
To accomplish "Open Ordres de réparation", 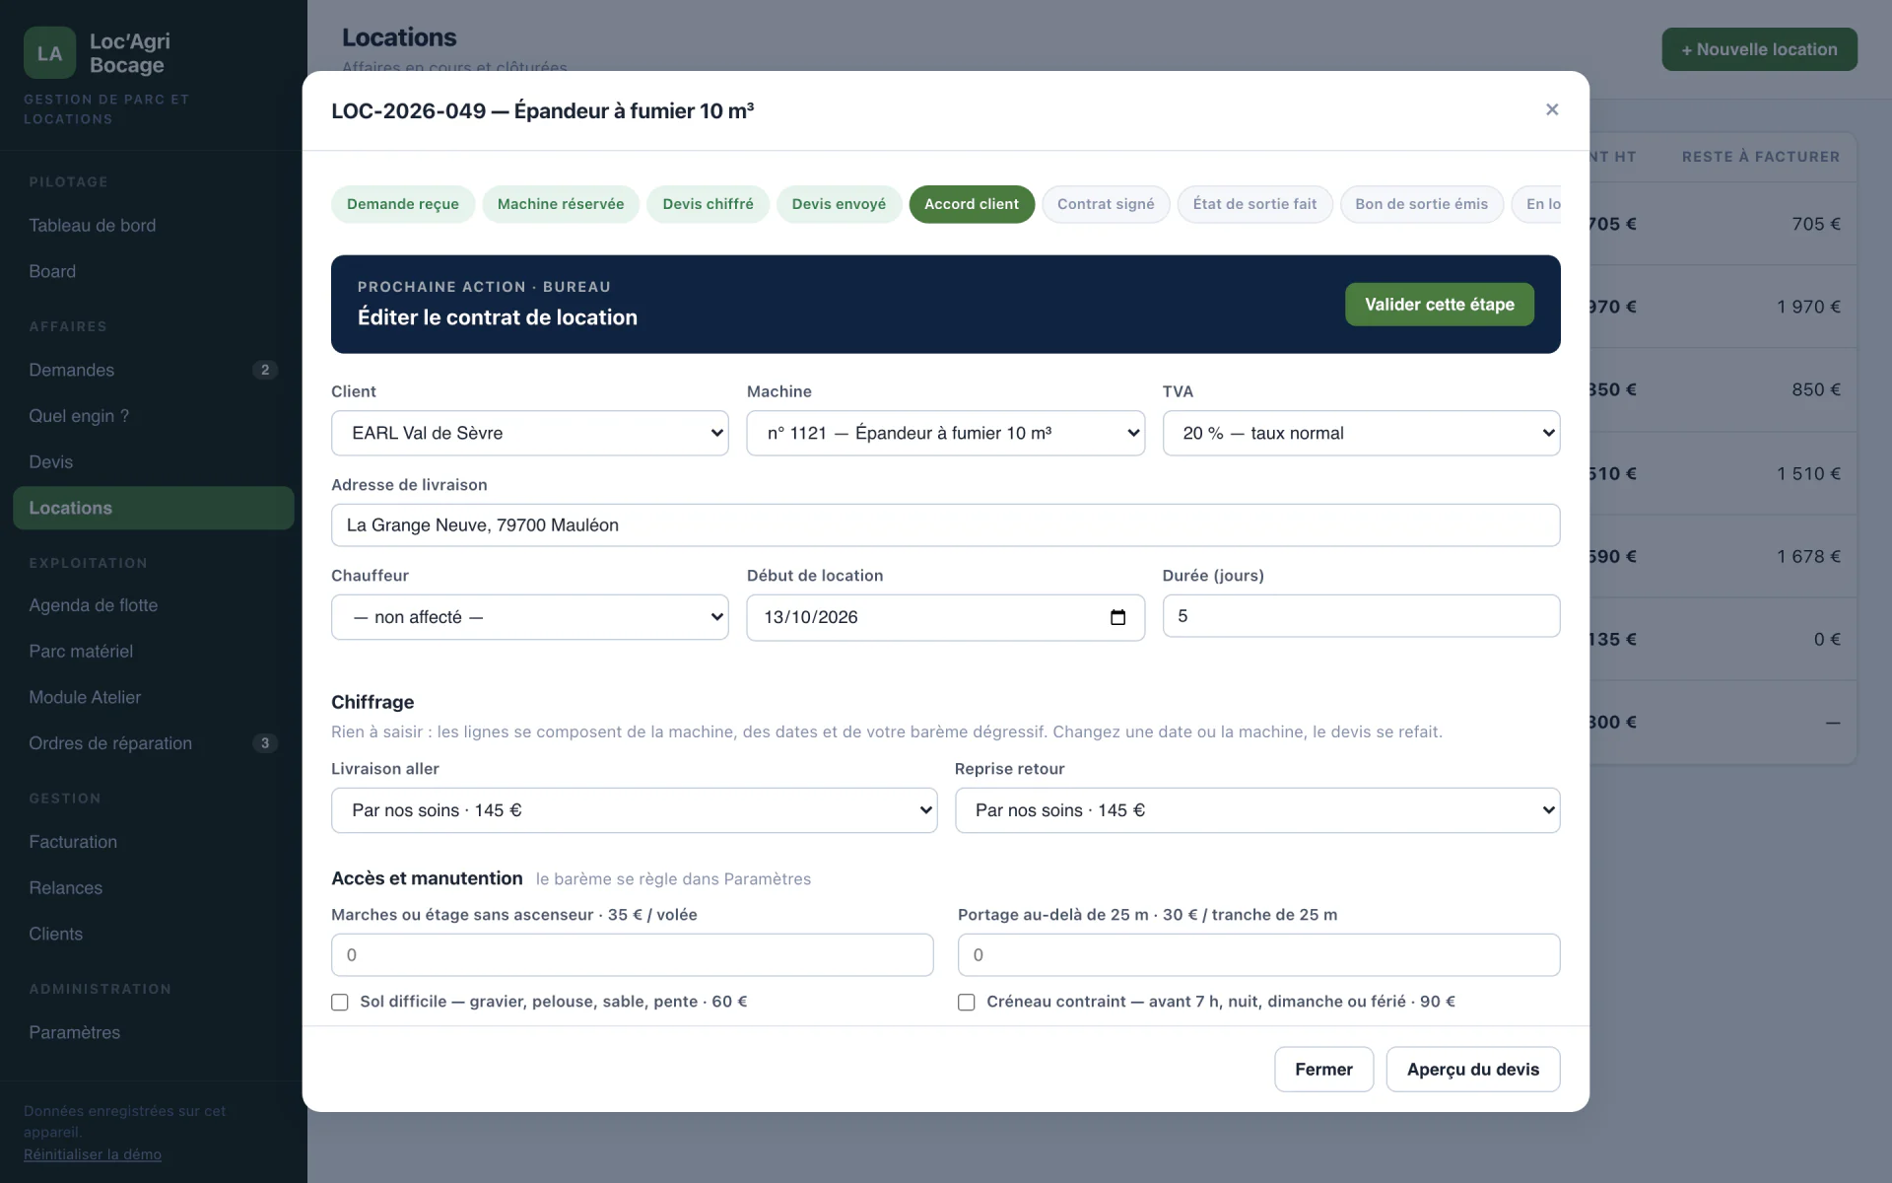I will coord(154,743).
